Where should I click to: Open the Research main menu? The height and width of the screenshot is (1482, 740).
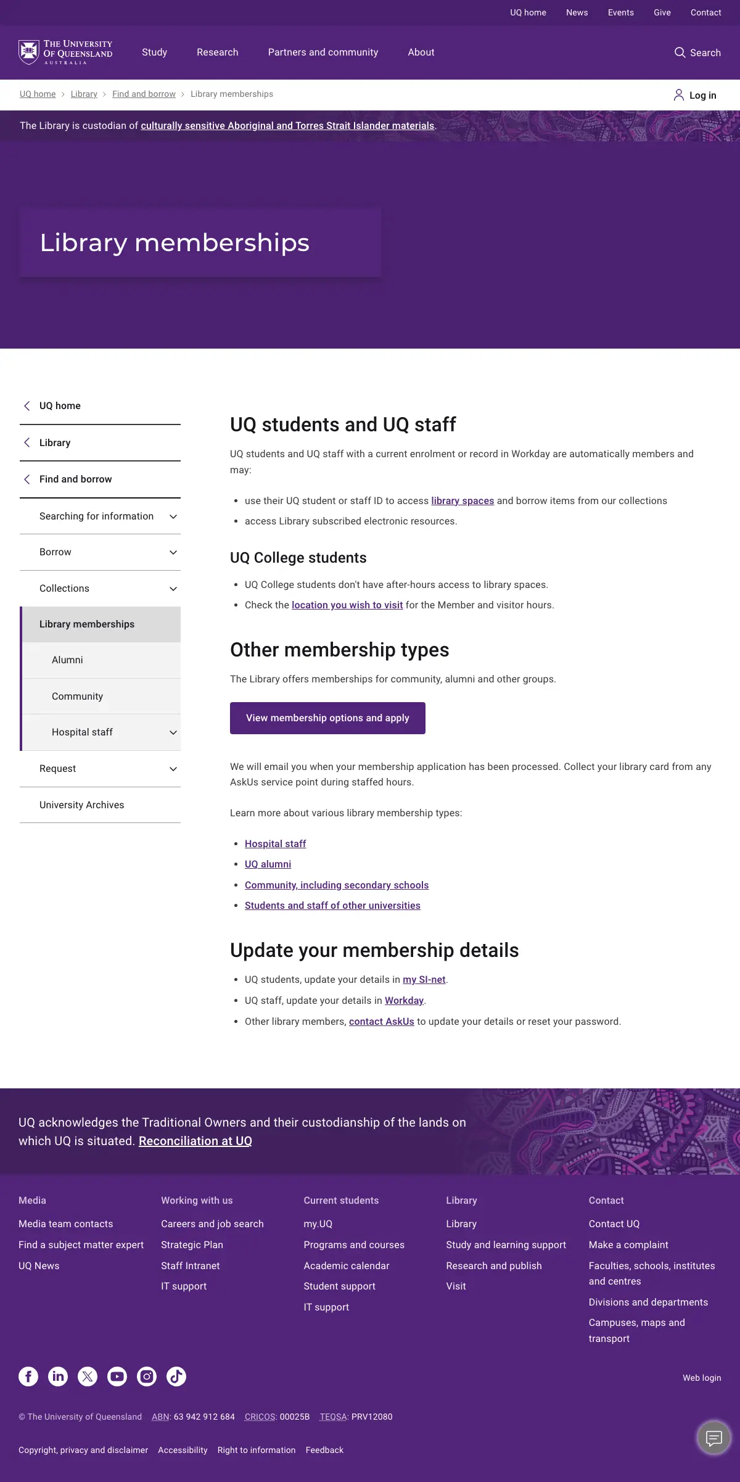pyautogui.click(x=217, y=52)
